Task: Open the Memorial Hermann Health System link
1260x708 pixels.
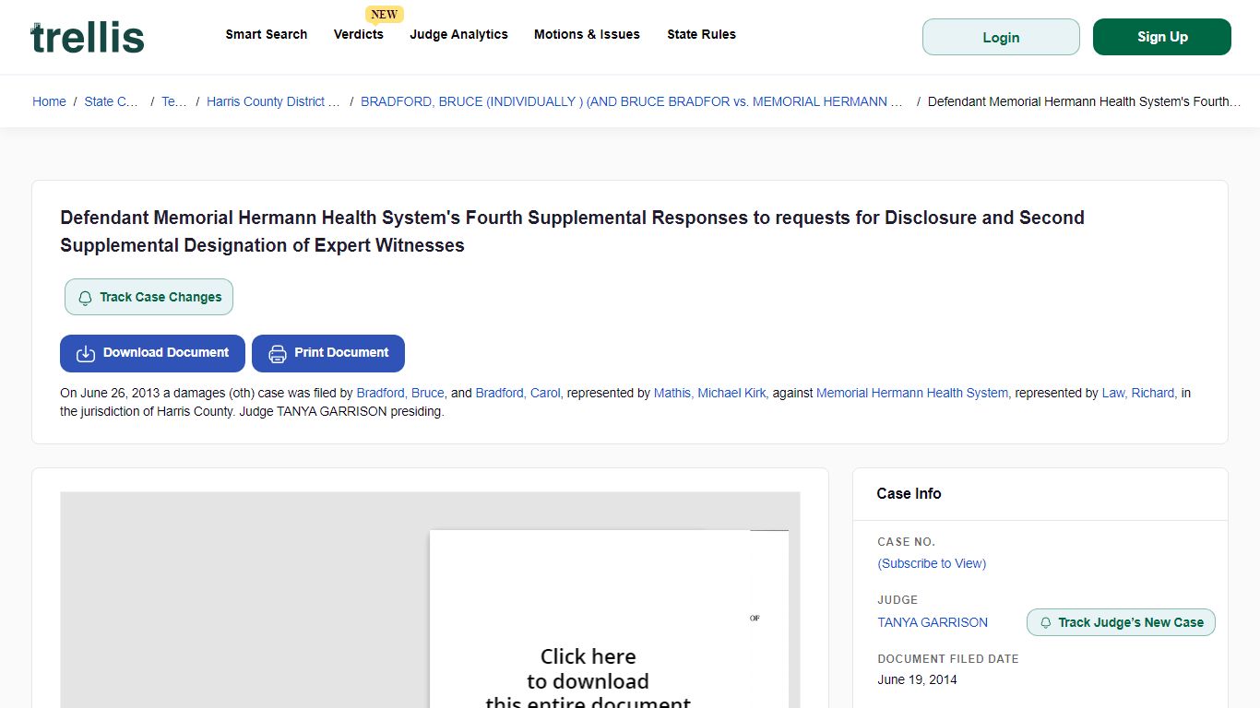Action: pos(912,393)
